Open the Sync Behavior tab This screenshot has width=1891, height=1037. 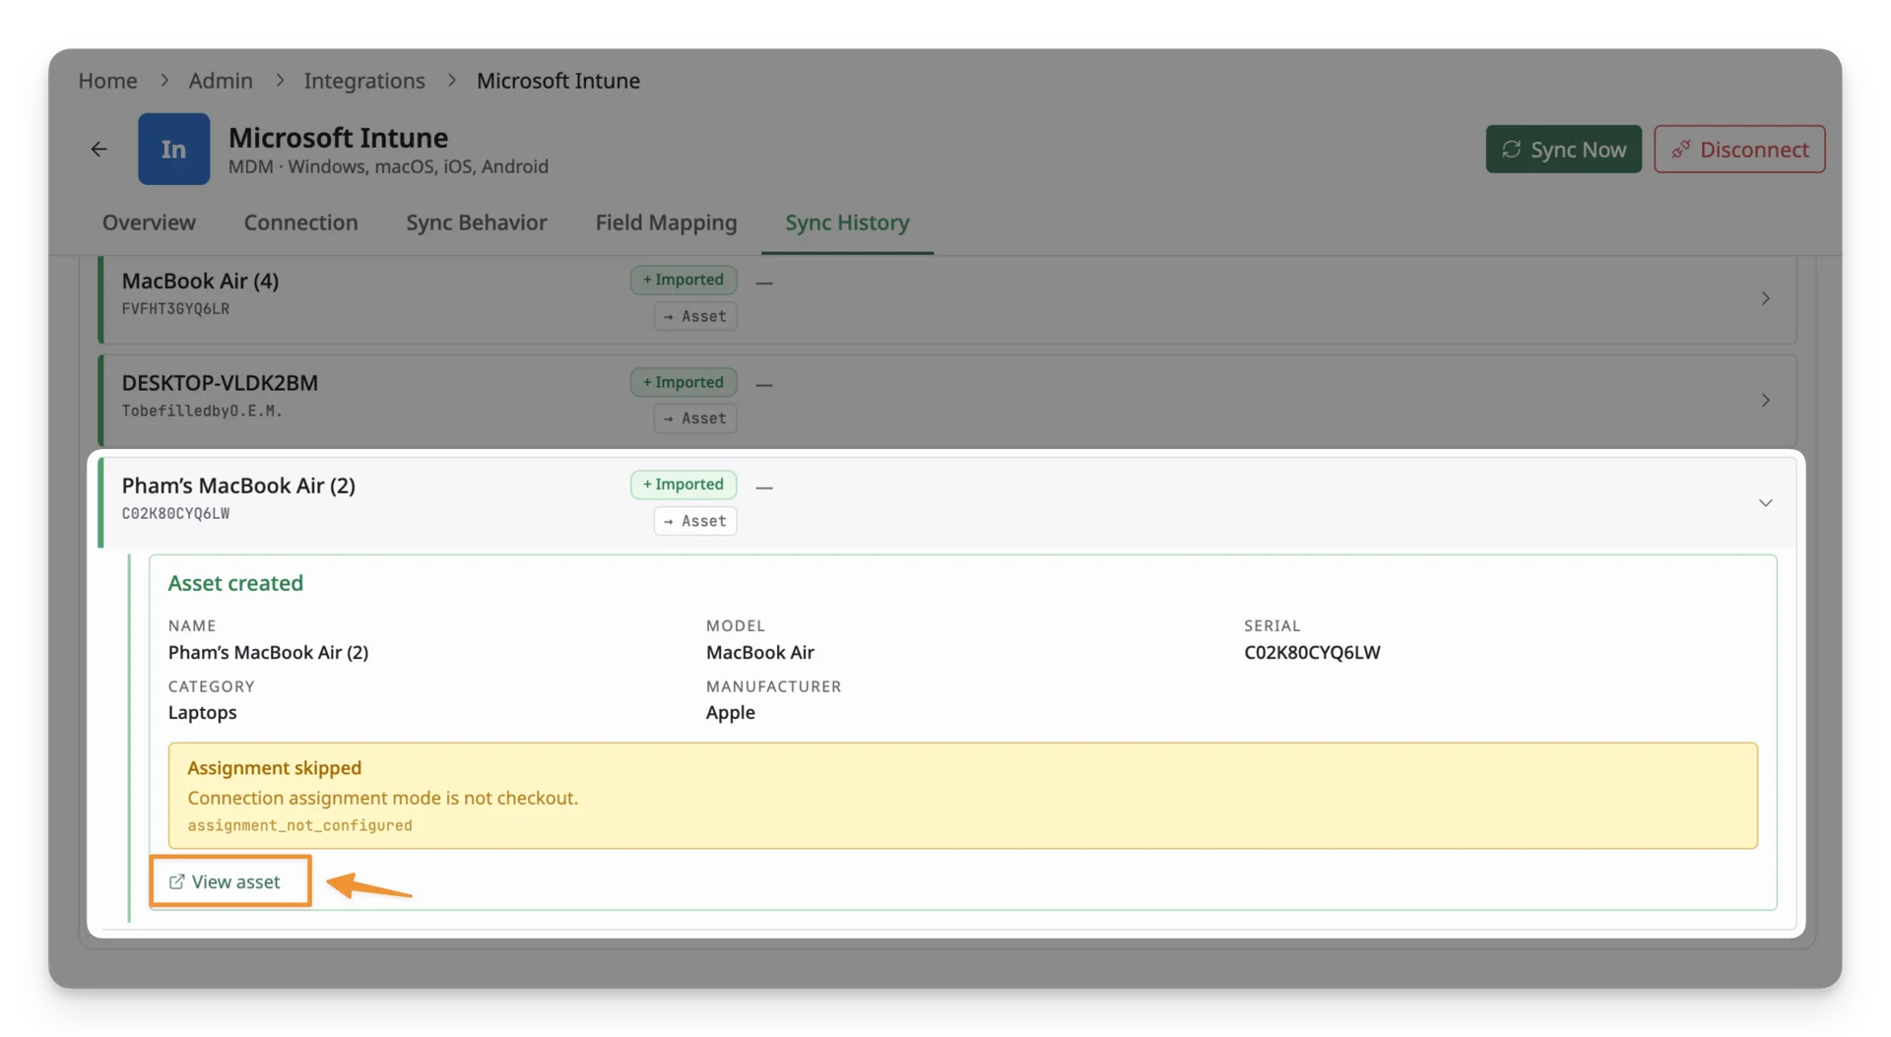[x=477, y=223]
